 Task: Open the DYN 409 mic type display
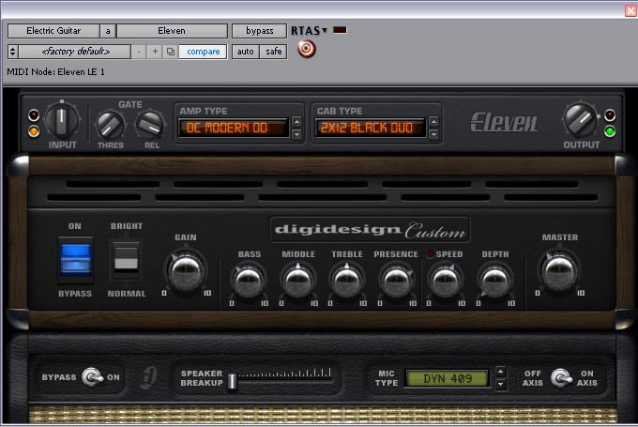(x=448, y=378)
